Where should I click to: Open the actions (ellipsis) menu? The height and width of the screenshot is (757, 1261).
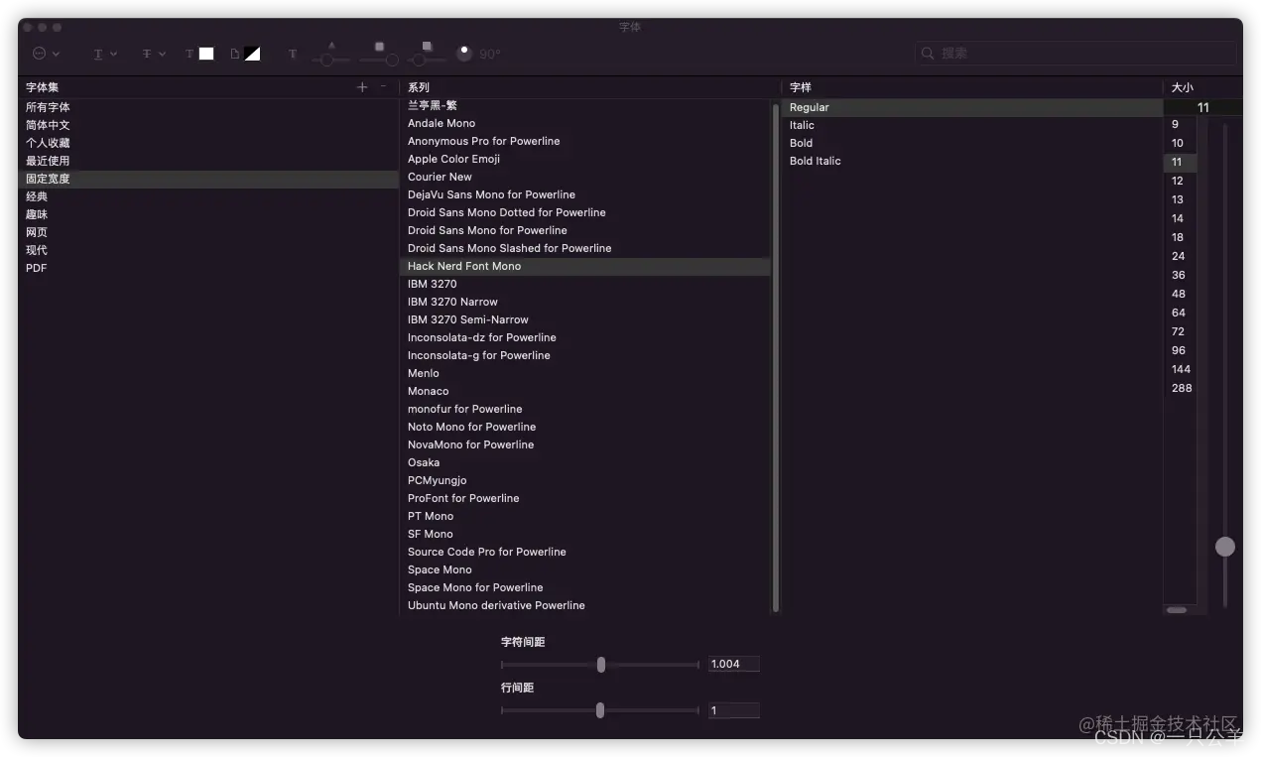pos(46,54)
